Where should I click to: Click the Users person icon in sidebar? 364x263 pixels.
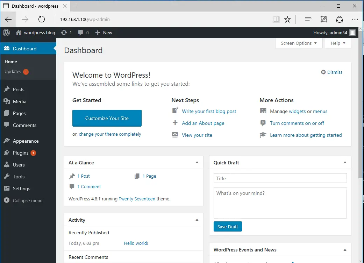tap(7, 164)
